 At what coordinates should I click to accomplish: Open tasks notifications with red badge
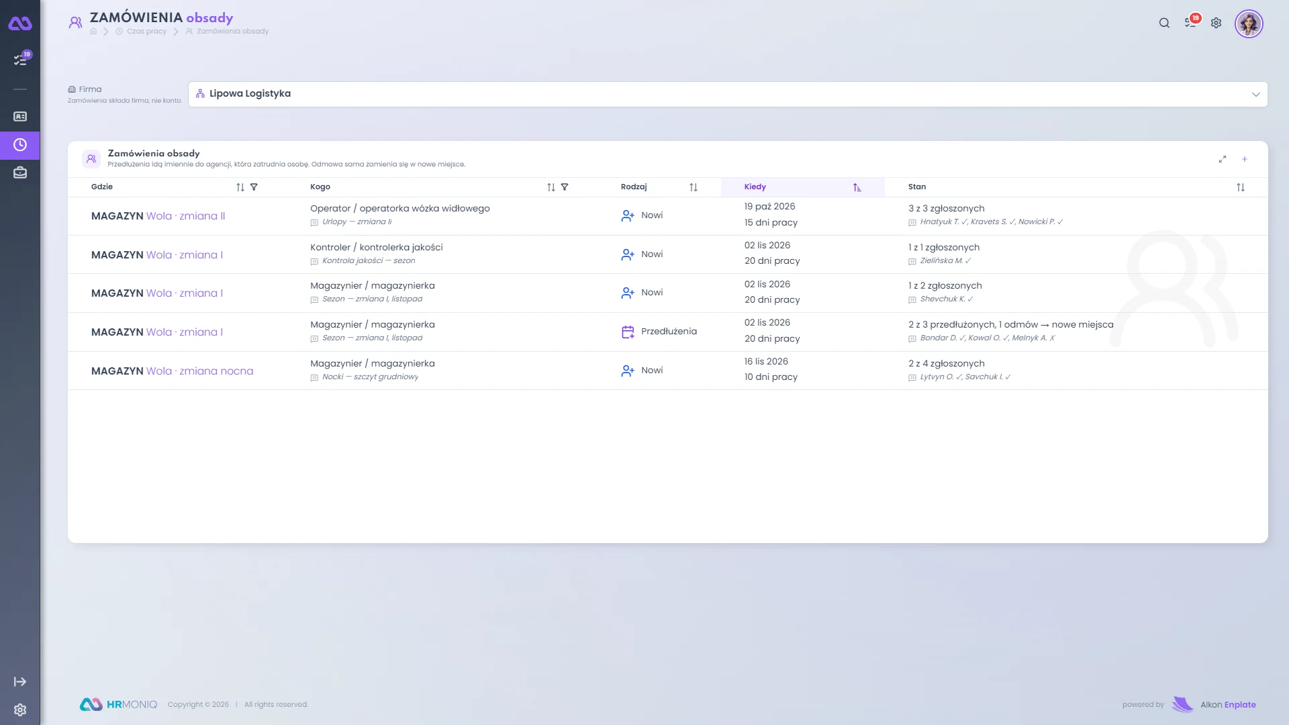(1191, 22)
